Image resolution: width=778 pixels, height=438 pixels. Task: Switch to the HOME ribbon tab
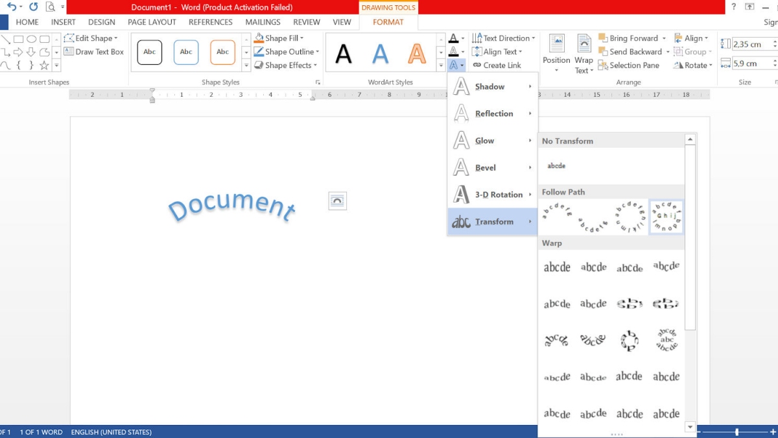(x=27, y=22)
